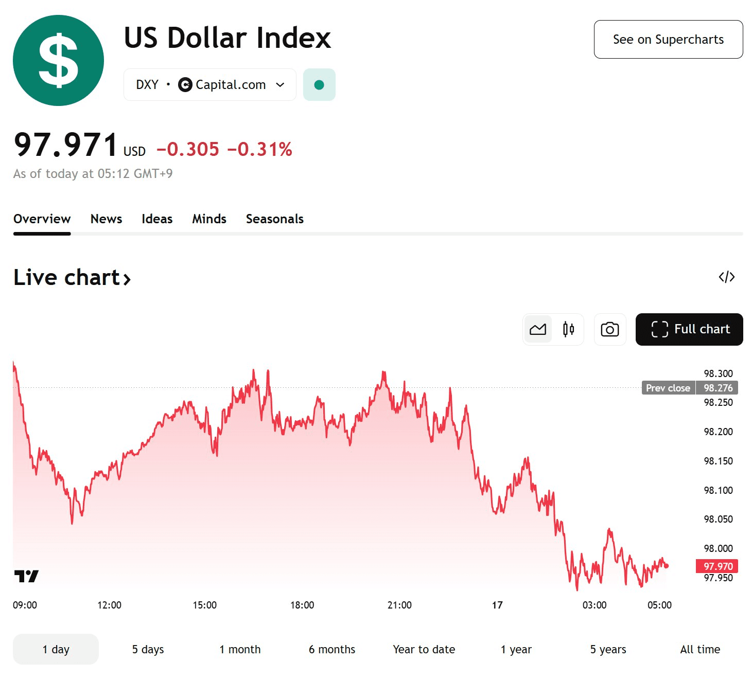Take a chart snapshot with camera icon
The width and height of the screenshot is (752, 679).
(610, 329)
